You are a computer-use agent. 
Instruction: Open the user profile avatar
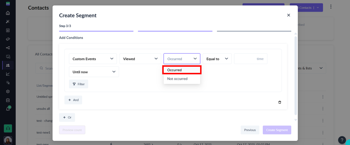8,140
